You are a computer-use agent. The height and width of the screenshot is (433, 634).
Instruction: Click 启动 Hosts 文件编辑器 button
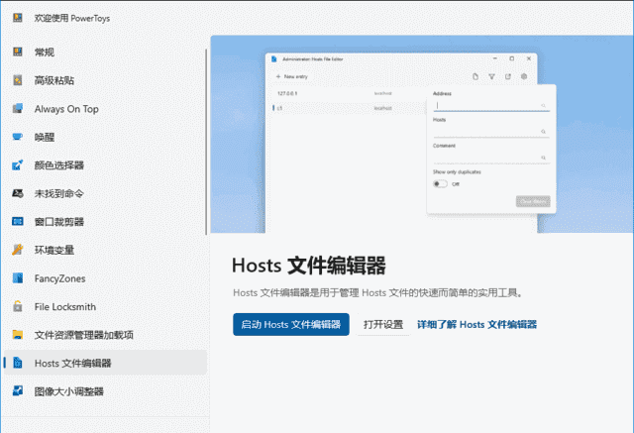pos(291,324)
